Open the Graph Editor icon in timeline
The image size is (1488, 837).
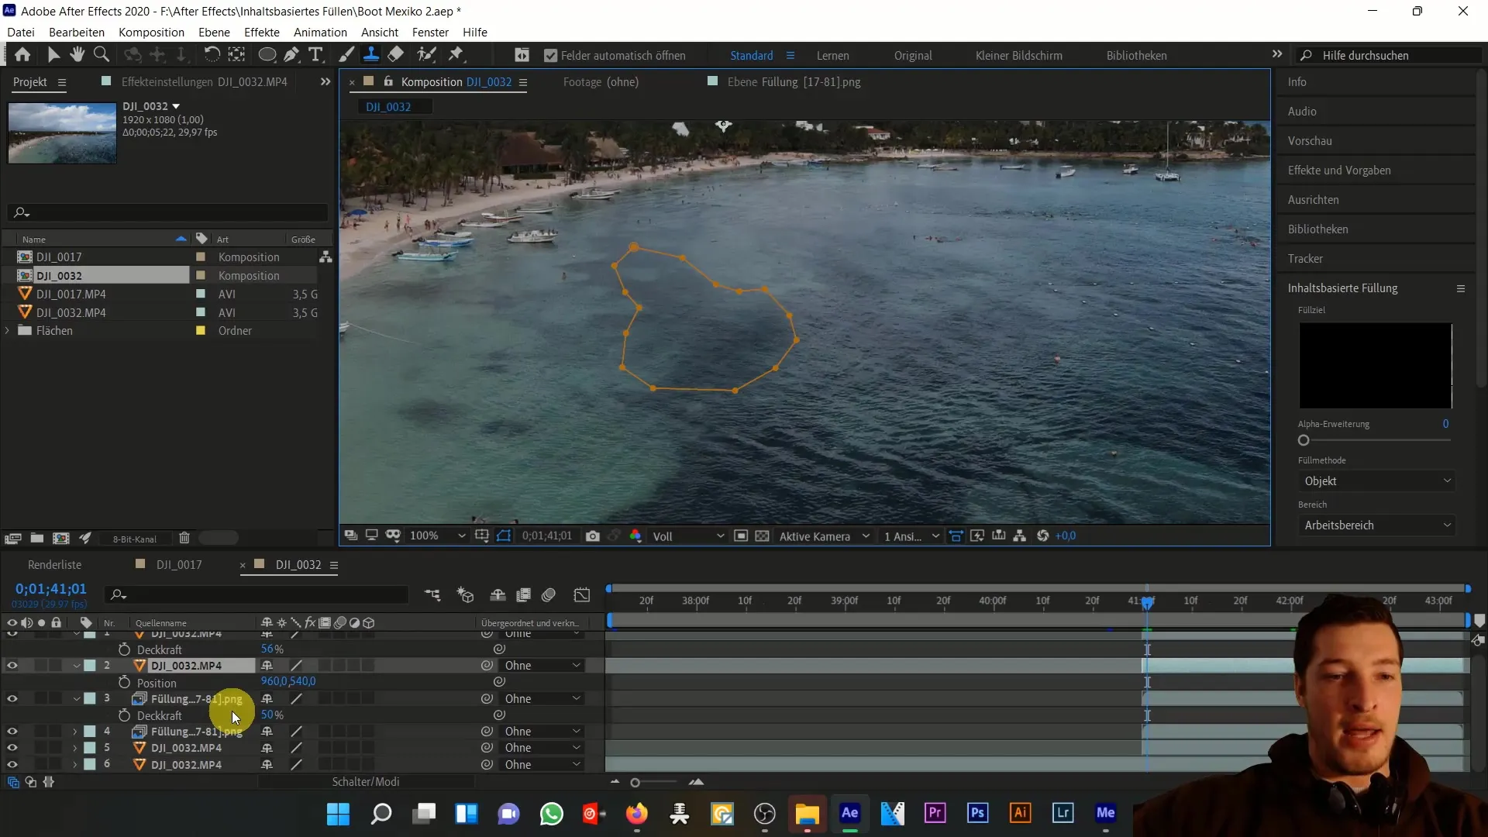click(x=582, y=595)
